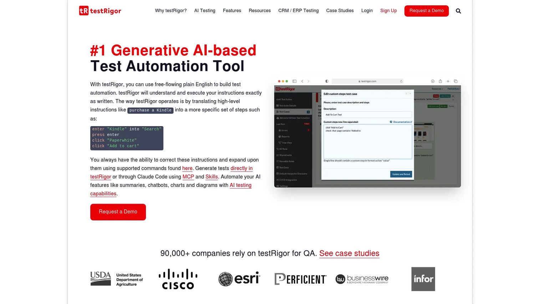Click the "purchase a Kindle" inline code
Screen dimensions: 540x304
tap(151, 110)
